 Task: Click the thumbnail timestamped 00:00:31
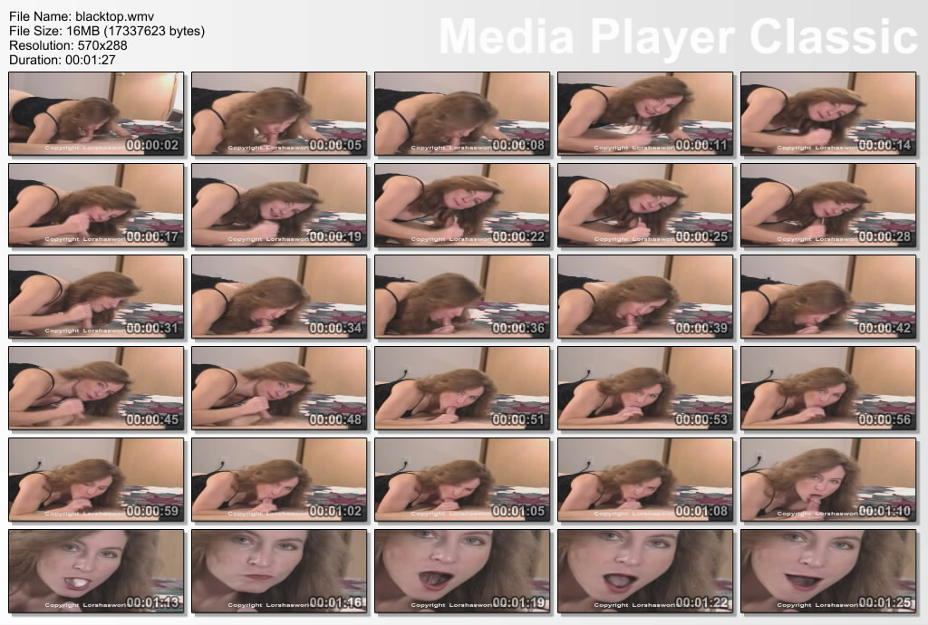tap(96, 297)
